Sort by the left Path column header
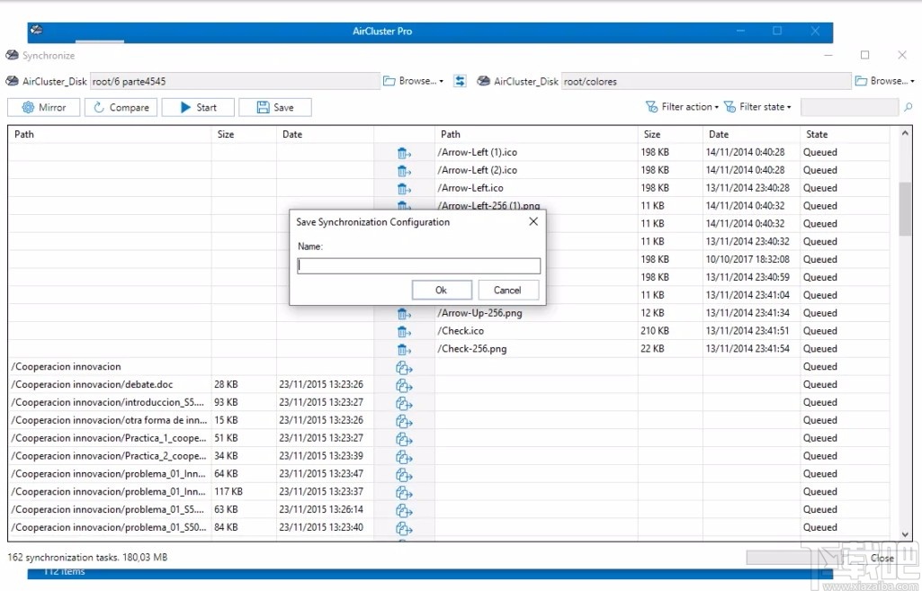 click(110, 134)
